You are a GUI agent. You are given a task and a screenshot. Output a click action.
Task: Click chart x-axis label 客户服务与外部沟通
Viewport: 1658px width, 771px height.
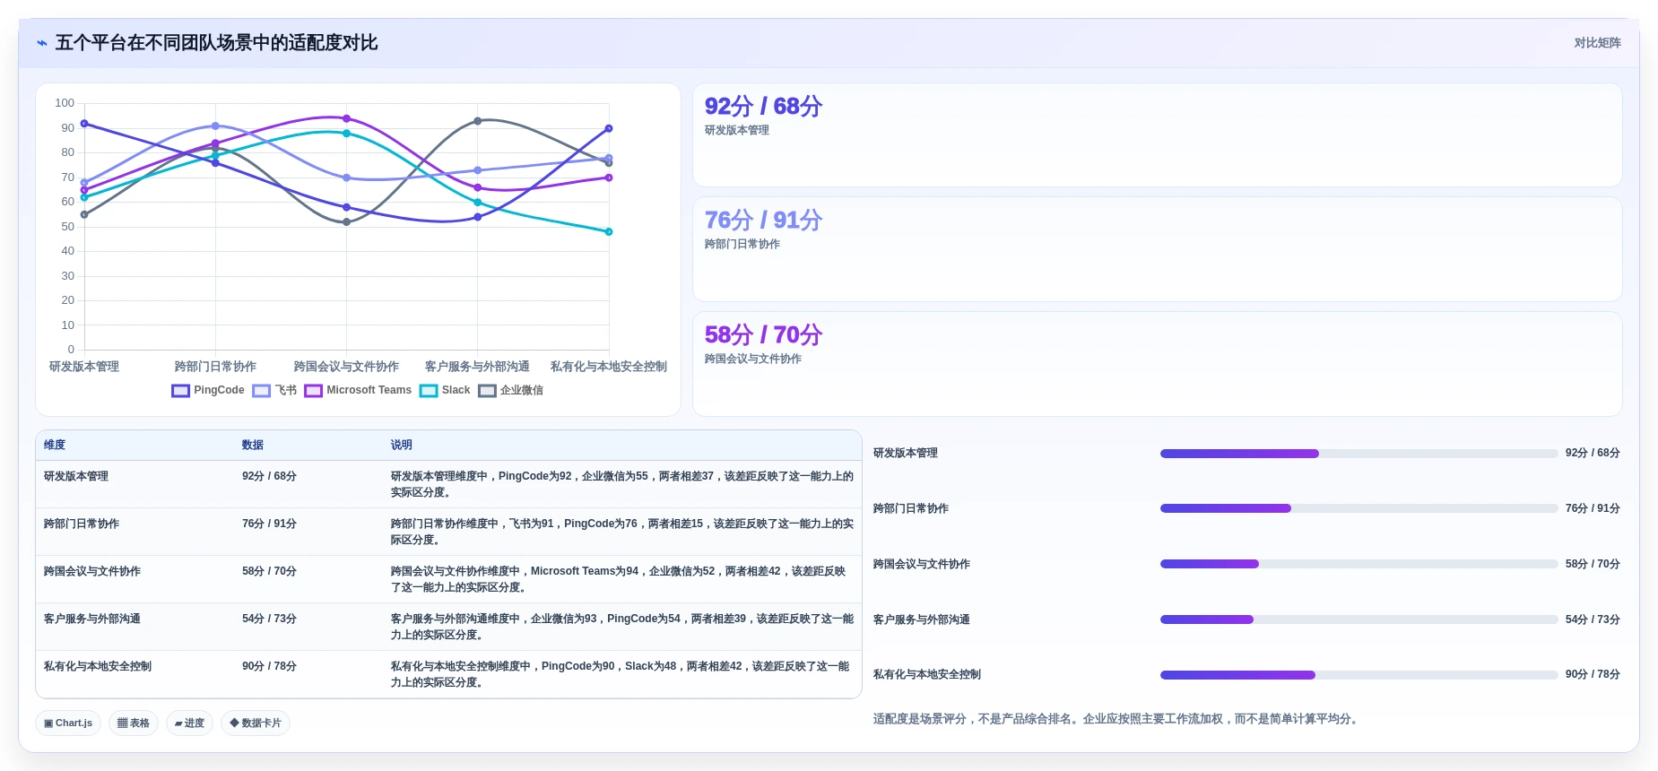point(477,367)
